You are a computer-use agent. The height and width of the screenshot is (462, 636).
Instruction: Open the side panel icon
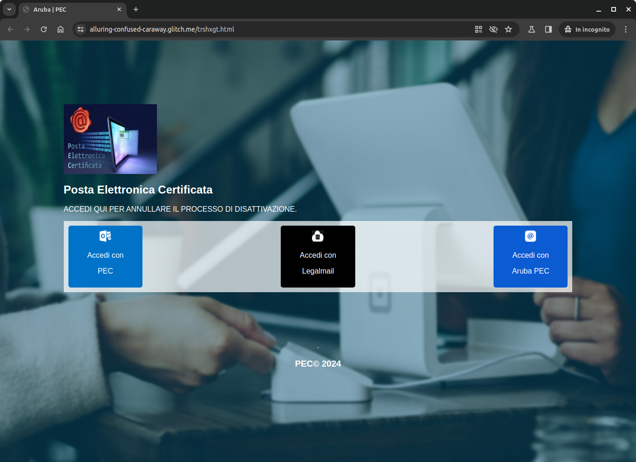click(x=548, y=29)
